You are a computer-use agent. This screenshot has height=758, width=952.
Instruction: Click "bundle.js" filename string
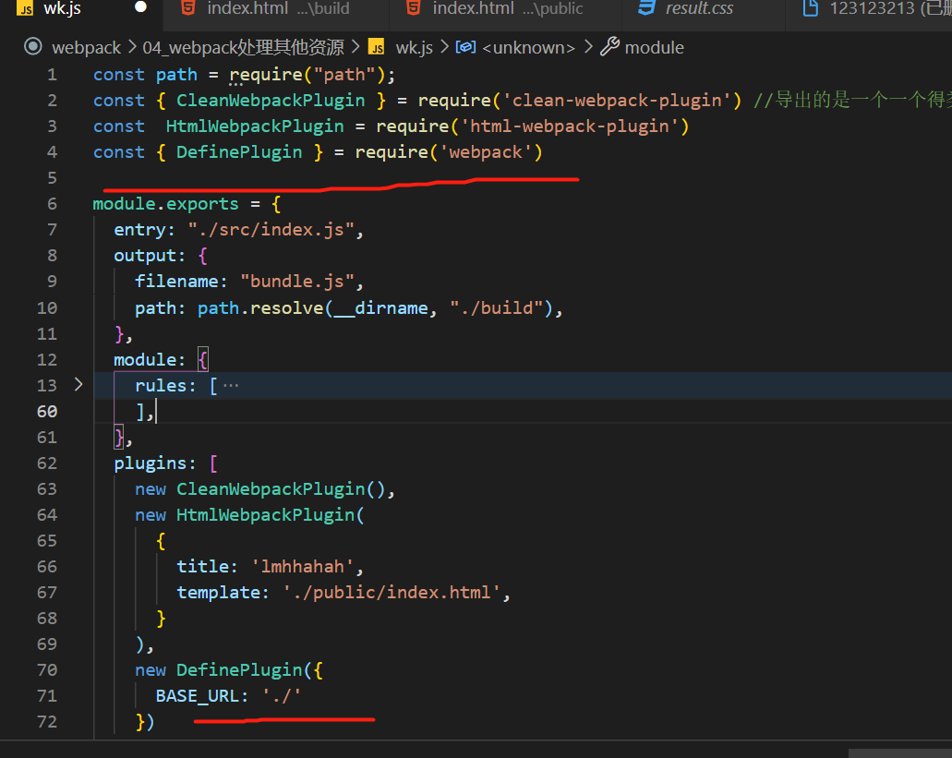[297, 282]
